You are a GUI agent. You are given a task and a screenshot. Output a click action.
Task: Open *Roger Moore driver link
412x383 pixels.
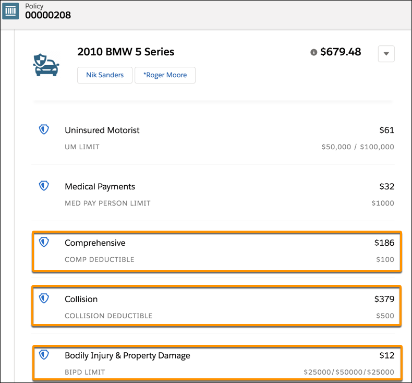pos(165,75)
